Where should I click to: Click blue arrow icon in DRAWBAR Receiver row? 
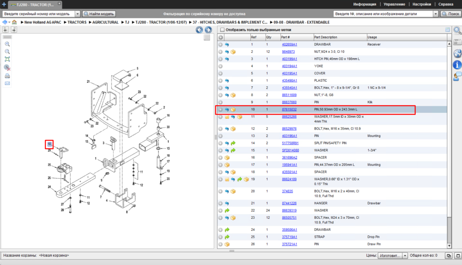coord(227,44)
